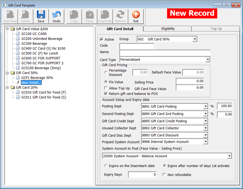243x189 pixels.
Task: Click the GC300 Beverage document icon
Action: click(18, 43)
